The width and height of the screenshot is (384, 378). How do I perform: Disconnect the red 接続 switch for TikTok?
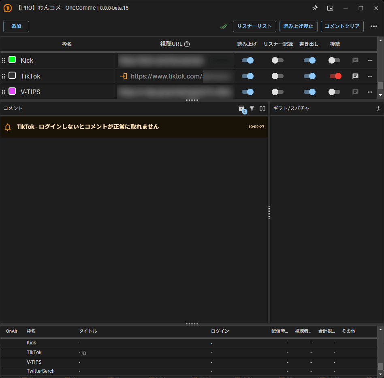click(335, 76)
